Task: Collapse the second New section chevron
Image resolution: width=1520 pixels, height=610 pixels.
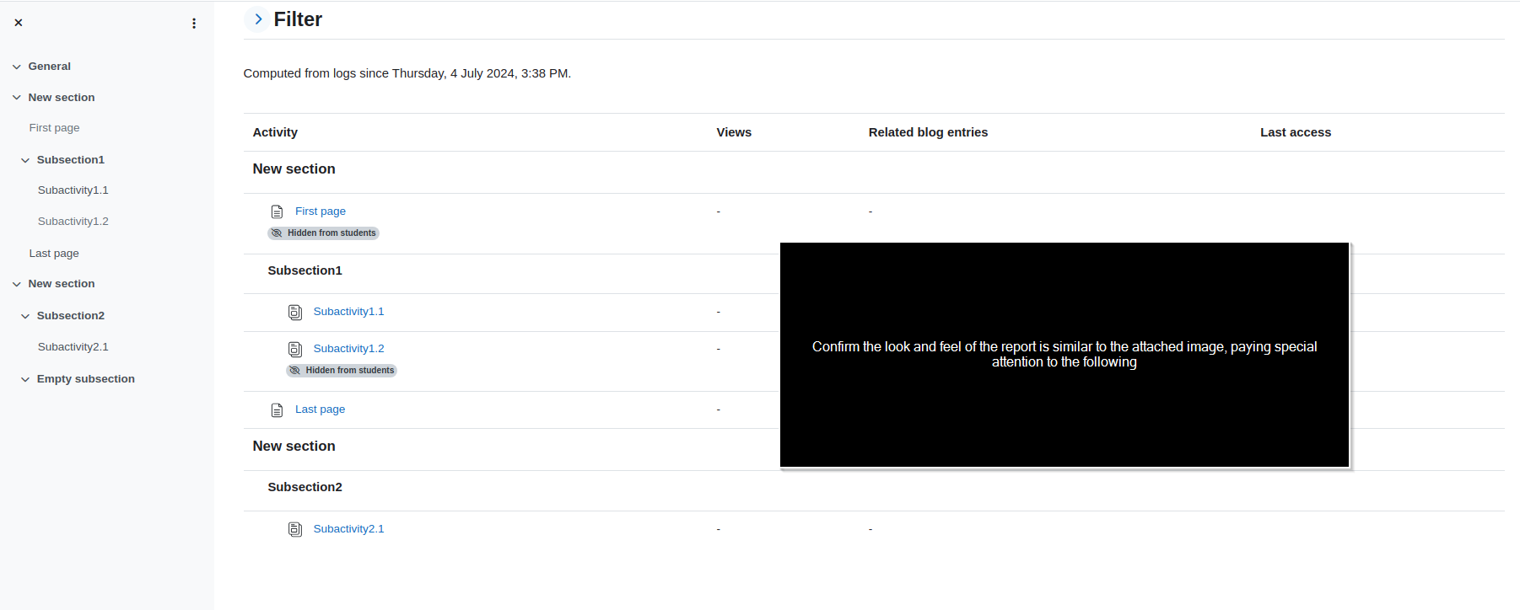Action: coord(17,284)
